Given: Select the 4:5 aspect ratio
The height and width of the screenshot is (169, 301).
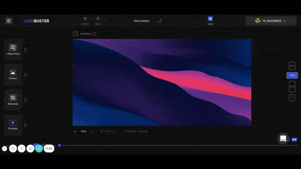Looking at the screenshot, I should click(x=292, y=66).
